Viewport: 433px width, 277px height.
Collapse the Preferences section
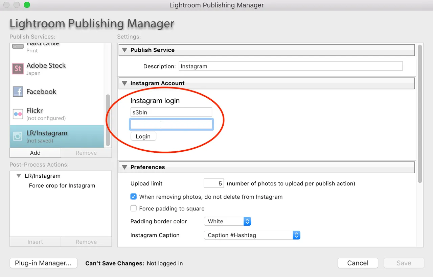[x=124, y=167]
